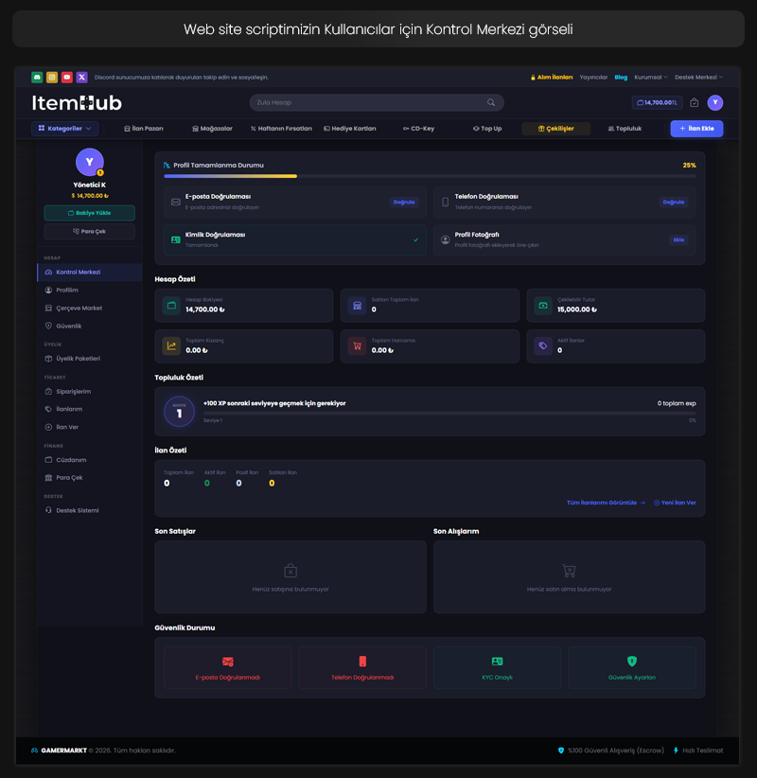The height and width of the screenshot is (778, 757).
Task: Select İlan Ver in sidebar
Action: pyautogui.click(x=90, y=427)
